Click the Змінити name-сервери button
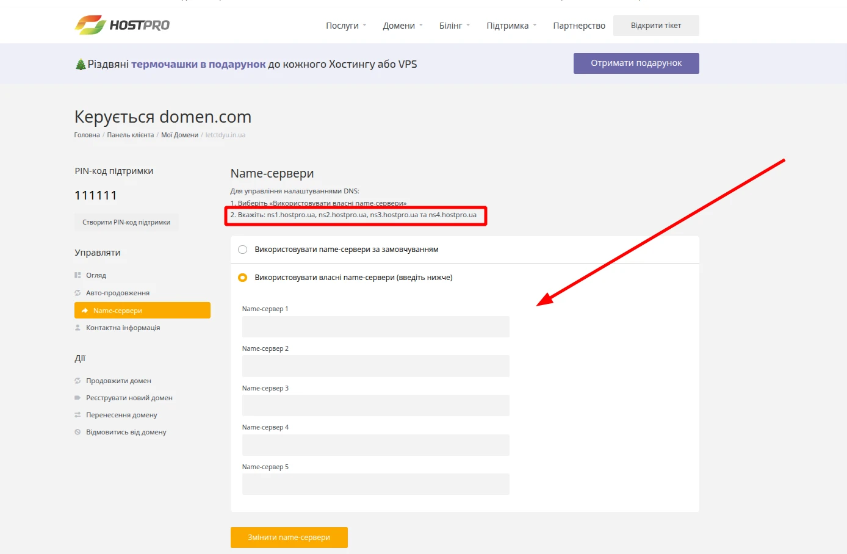 pyautogui.click(x=289, y=538)
